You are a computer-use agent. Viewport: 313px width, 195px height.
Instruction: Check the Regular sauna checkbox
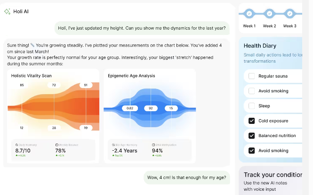251,76
